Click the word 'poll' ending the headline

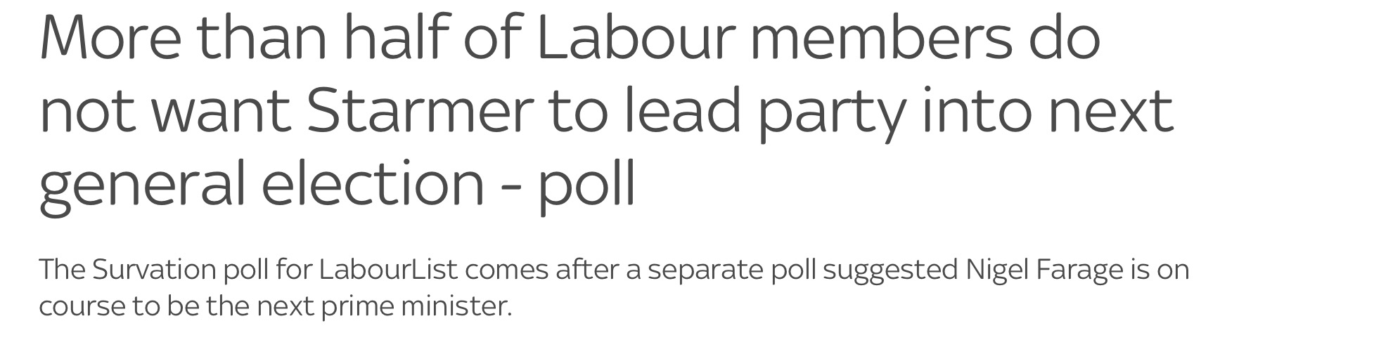(587, 184)
